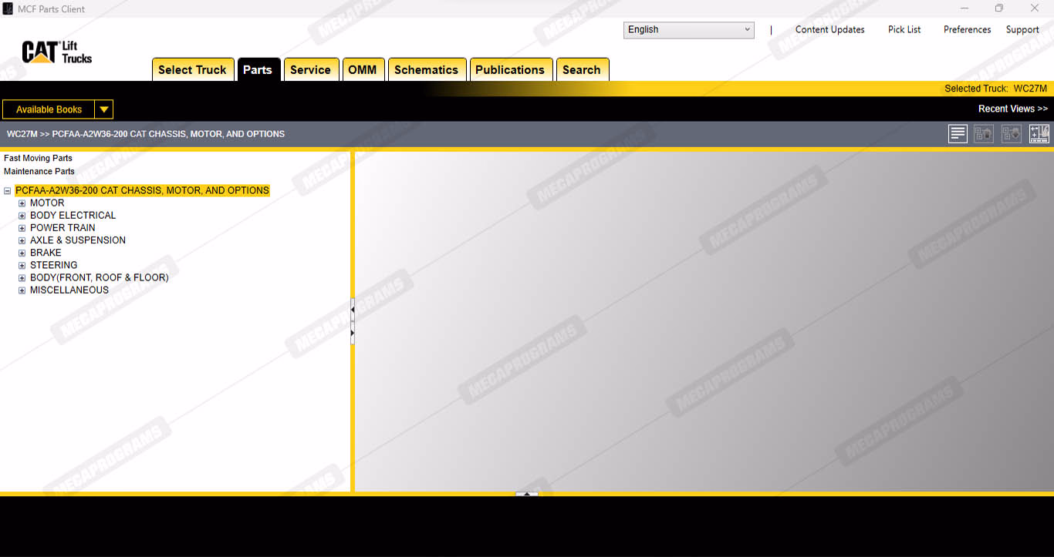Click the left arrow on panel splitter
Image resolution: width=1054 pixels, height=557 pixels.
point(353,310)
